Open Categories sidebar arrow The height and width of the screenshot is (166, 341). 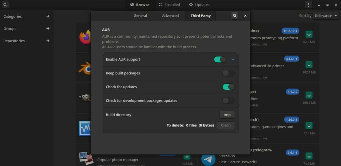pos(48,16)
